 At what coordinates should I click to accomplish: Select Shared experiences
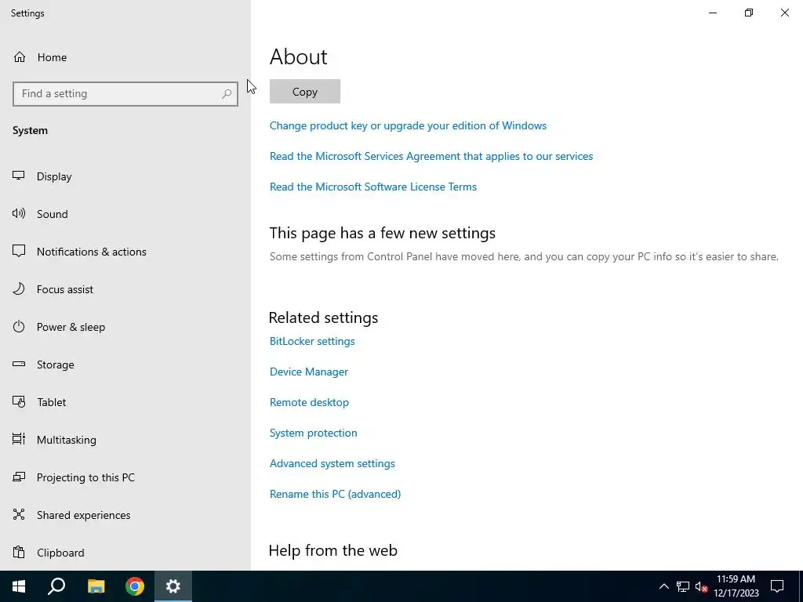pos(125,514)
